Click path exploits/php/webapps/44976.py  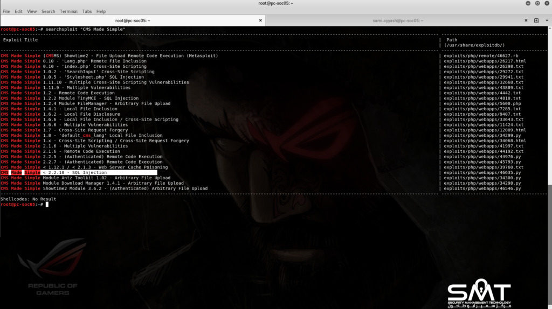point(482,157)
